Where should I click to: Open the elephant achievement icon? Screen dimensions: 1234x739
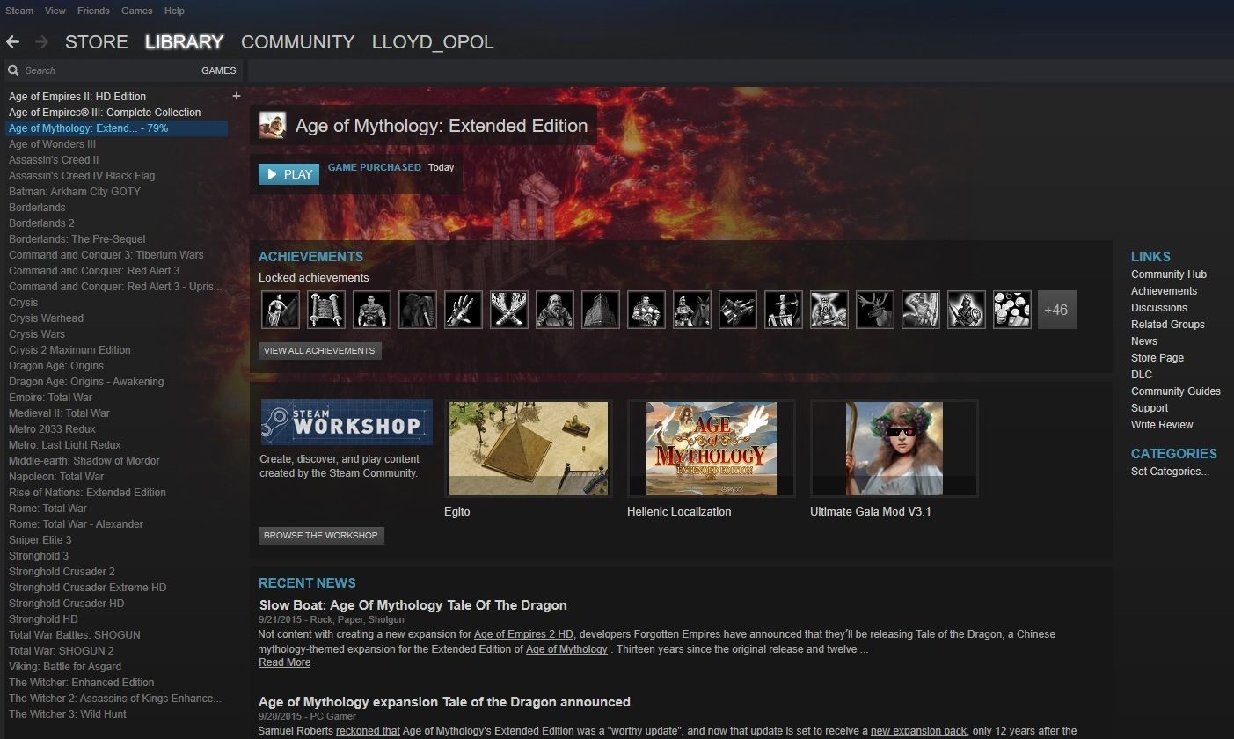(418, 310)
